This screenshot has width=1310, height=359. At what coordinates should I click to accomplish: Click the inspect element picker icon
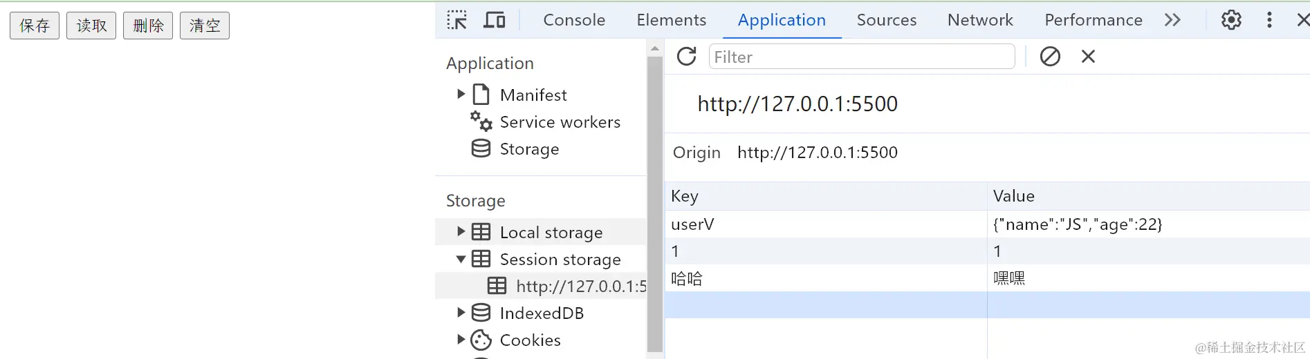click(456, 20)
